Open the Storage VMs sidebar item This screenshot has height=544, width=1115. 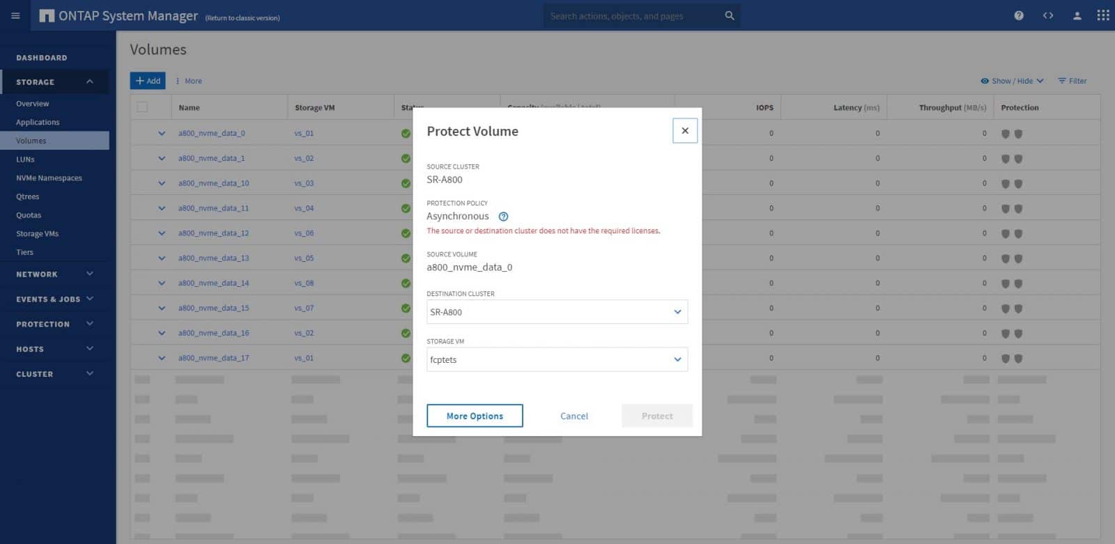[x=37, y=233]
